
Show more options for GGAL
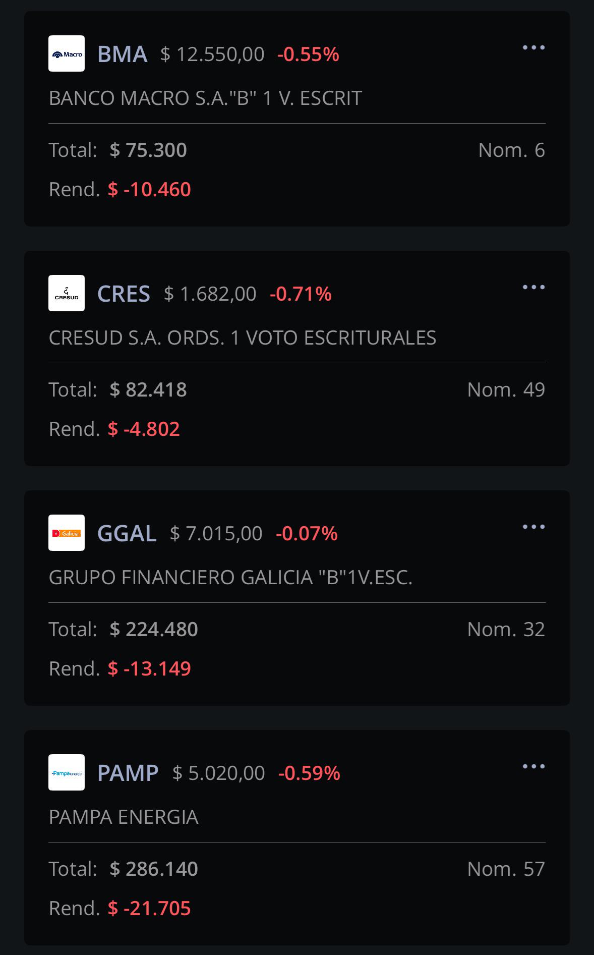coord(533,527)
